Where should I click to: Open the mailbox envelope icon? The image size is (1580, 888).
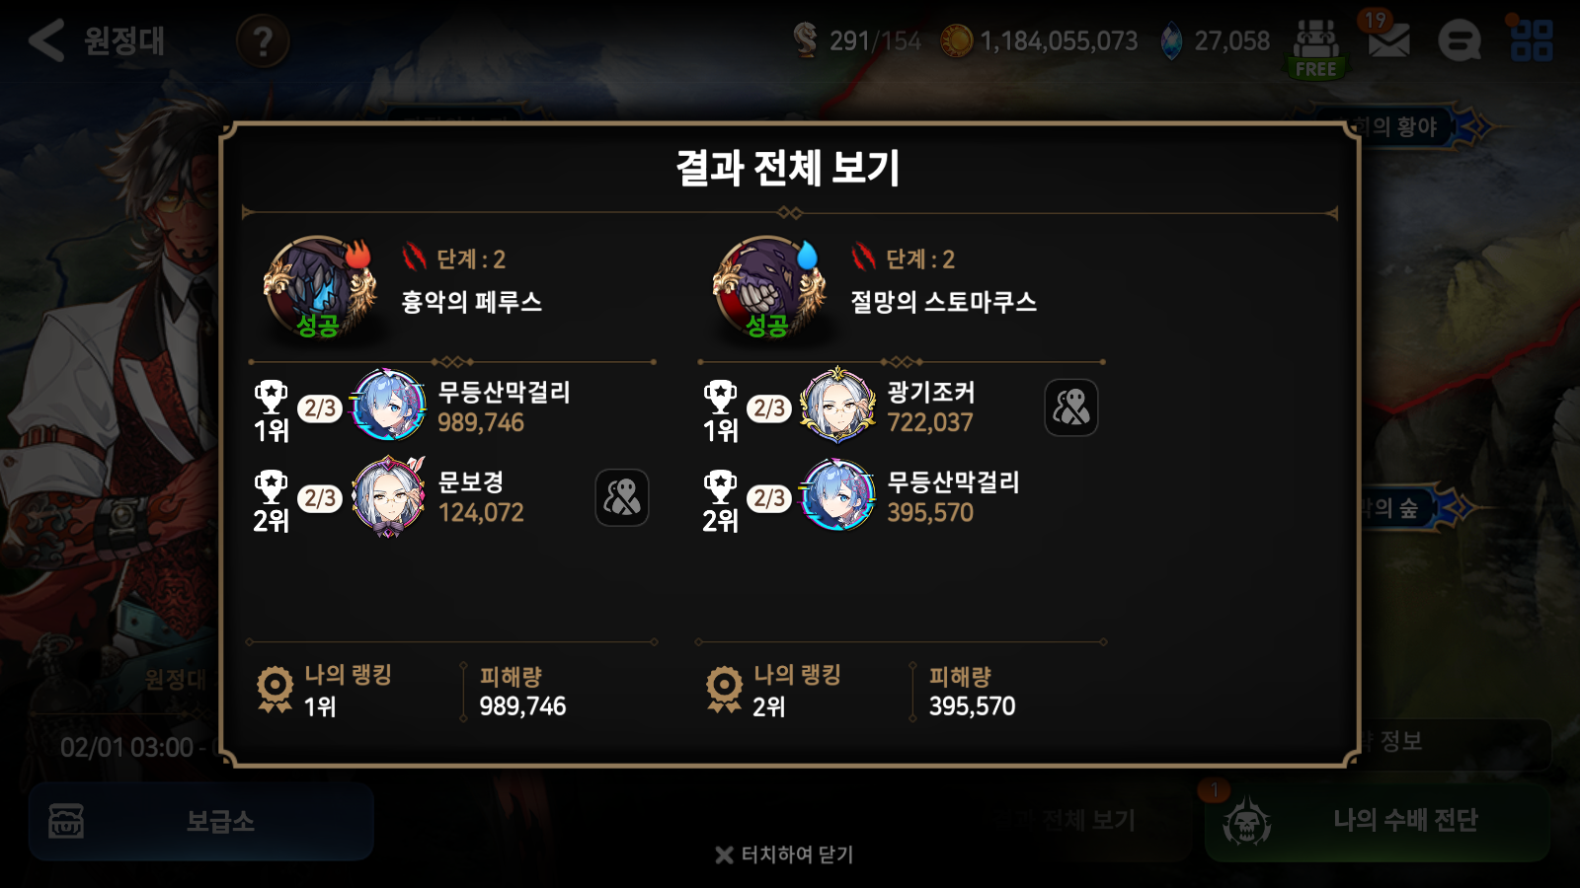(x=1388, y=41)
